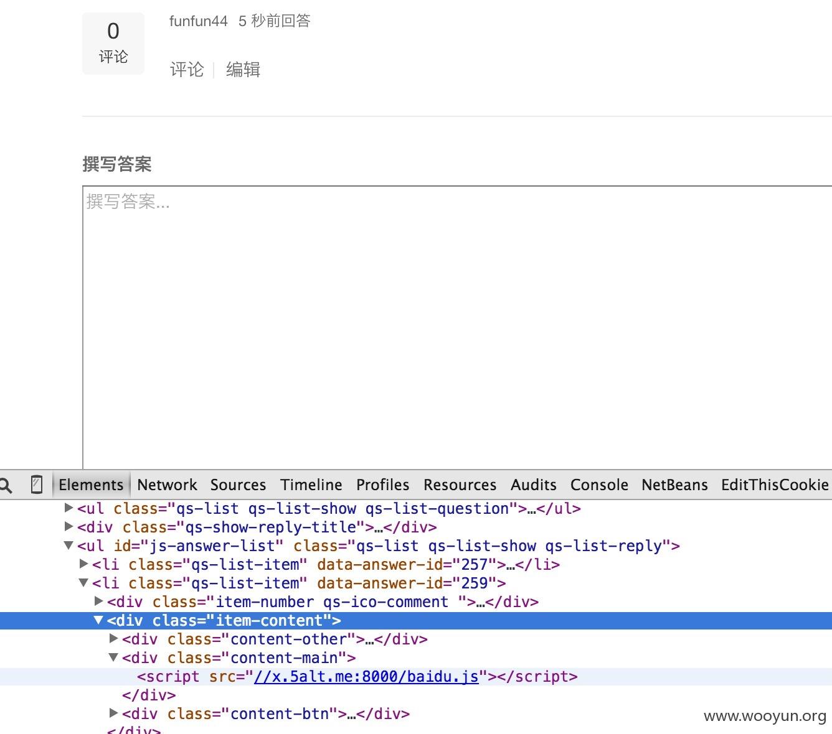
Task: Switch to the Console tab
Action: [x=599, y=485]
